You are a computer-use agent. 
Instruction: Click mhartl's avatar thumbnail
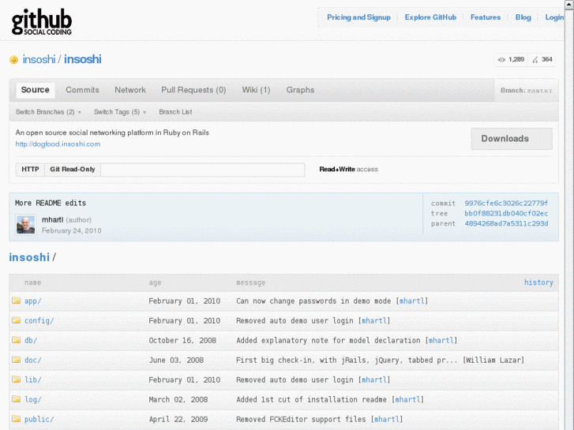pos(25,224)
